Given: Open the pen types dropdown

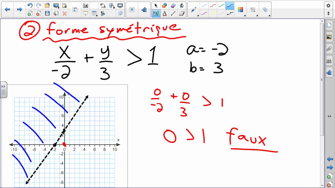Looking at the screenshot, I should (x=194, y=10).
